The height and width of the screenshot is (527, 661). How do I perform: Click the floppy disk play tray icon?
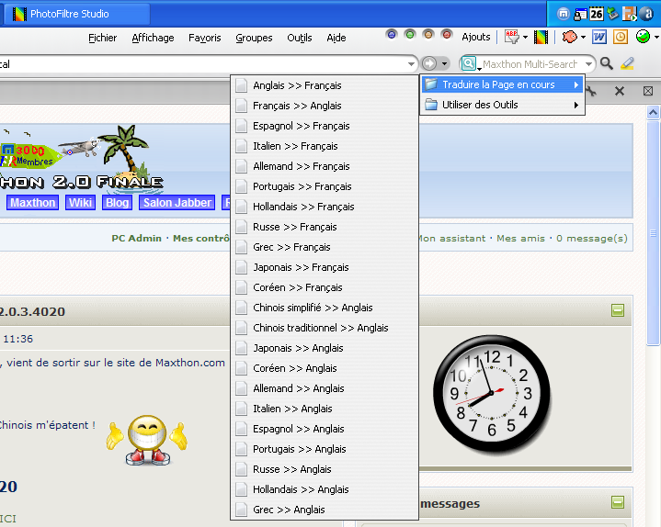[x=630, y=14]
